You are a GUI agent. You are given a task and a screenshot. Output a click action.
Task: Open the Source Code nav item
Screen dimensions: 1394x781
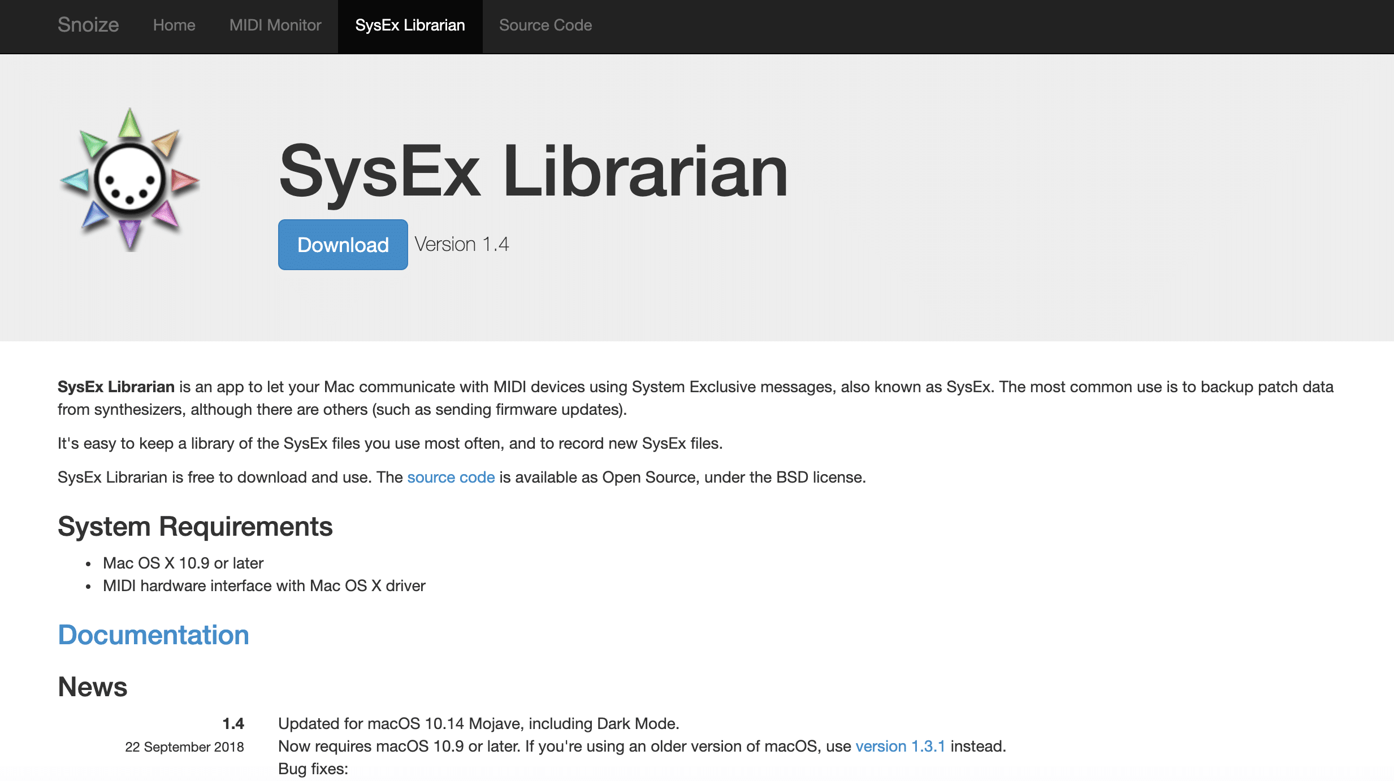point(546,25)
